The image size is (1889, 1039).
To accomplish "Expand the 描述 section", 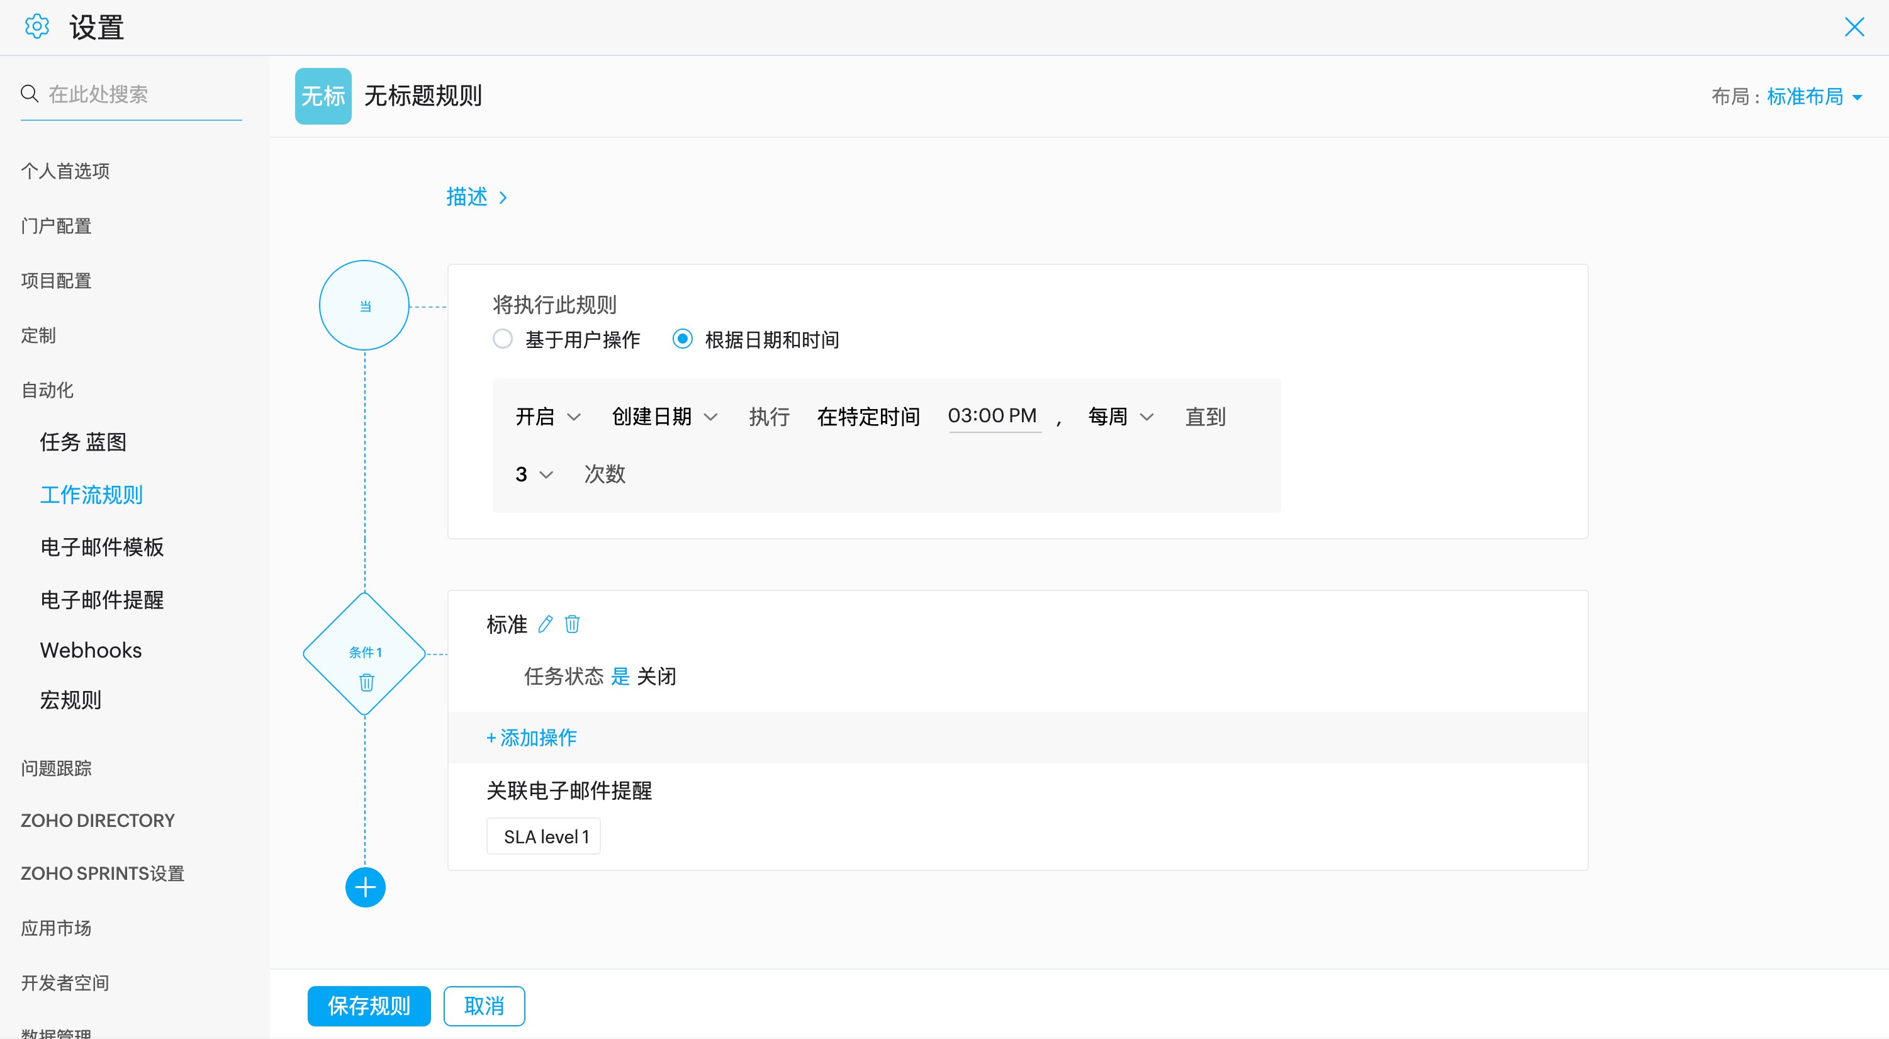I will [476, 197].
